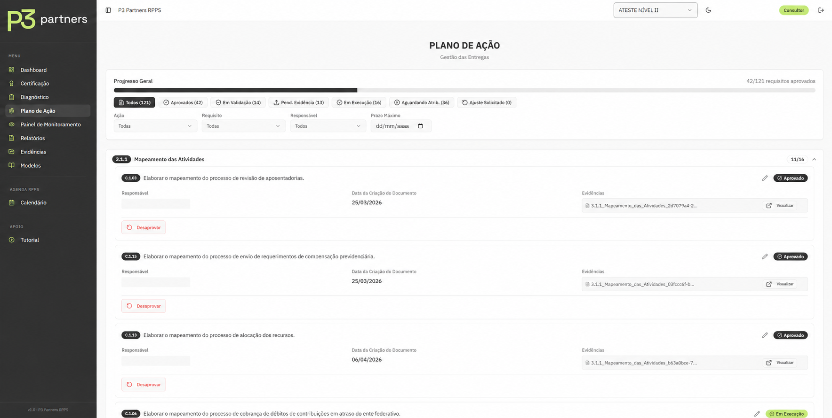Desaprovar action C.1.03
This screenshot has width=832, height=418.
pyautogui.click(x=144, y=227)
